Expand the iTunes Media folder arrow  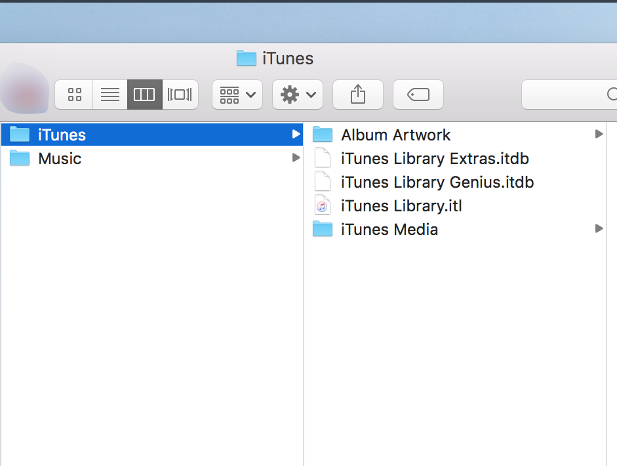click(x=599, y=228)
